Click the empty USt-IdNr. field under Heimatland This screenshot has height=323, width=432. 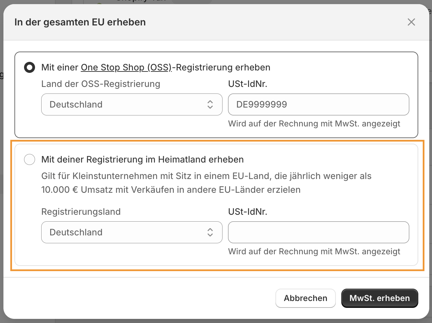318,232
